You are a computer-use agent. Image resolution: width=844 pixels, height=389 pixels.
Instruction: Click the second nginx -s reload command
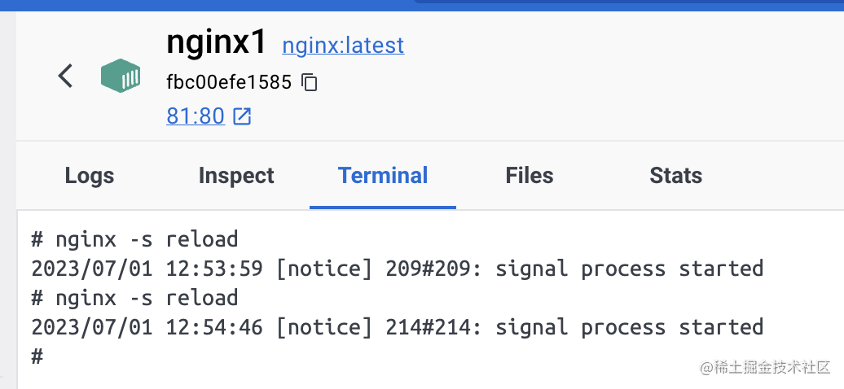click(x=134, y=298)
